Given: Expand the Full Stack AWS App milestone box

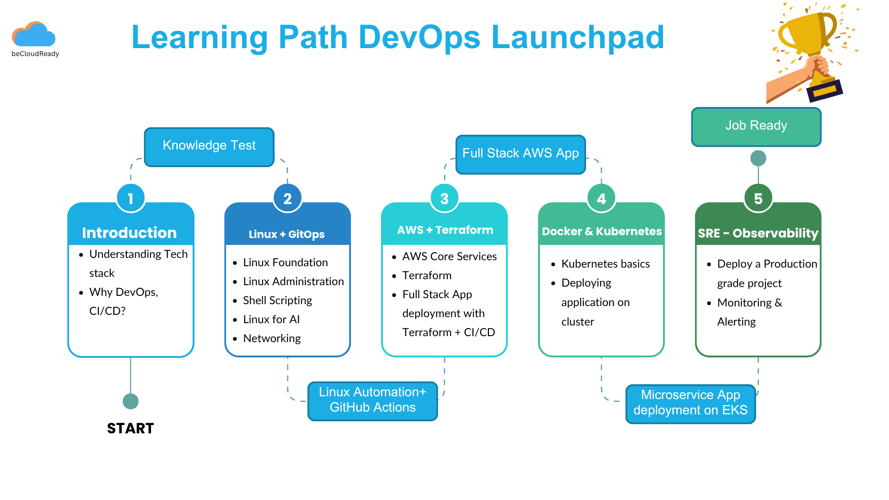Looking at the screenshot, I should click(520, 153).
